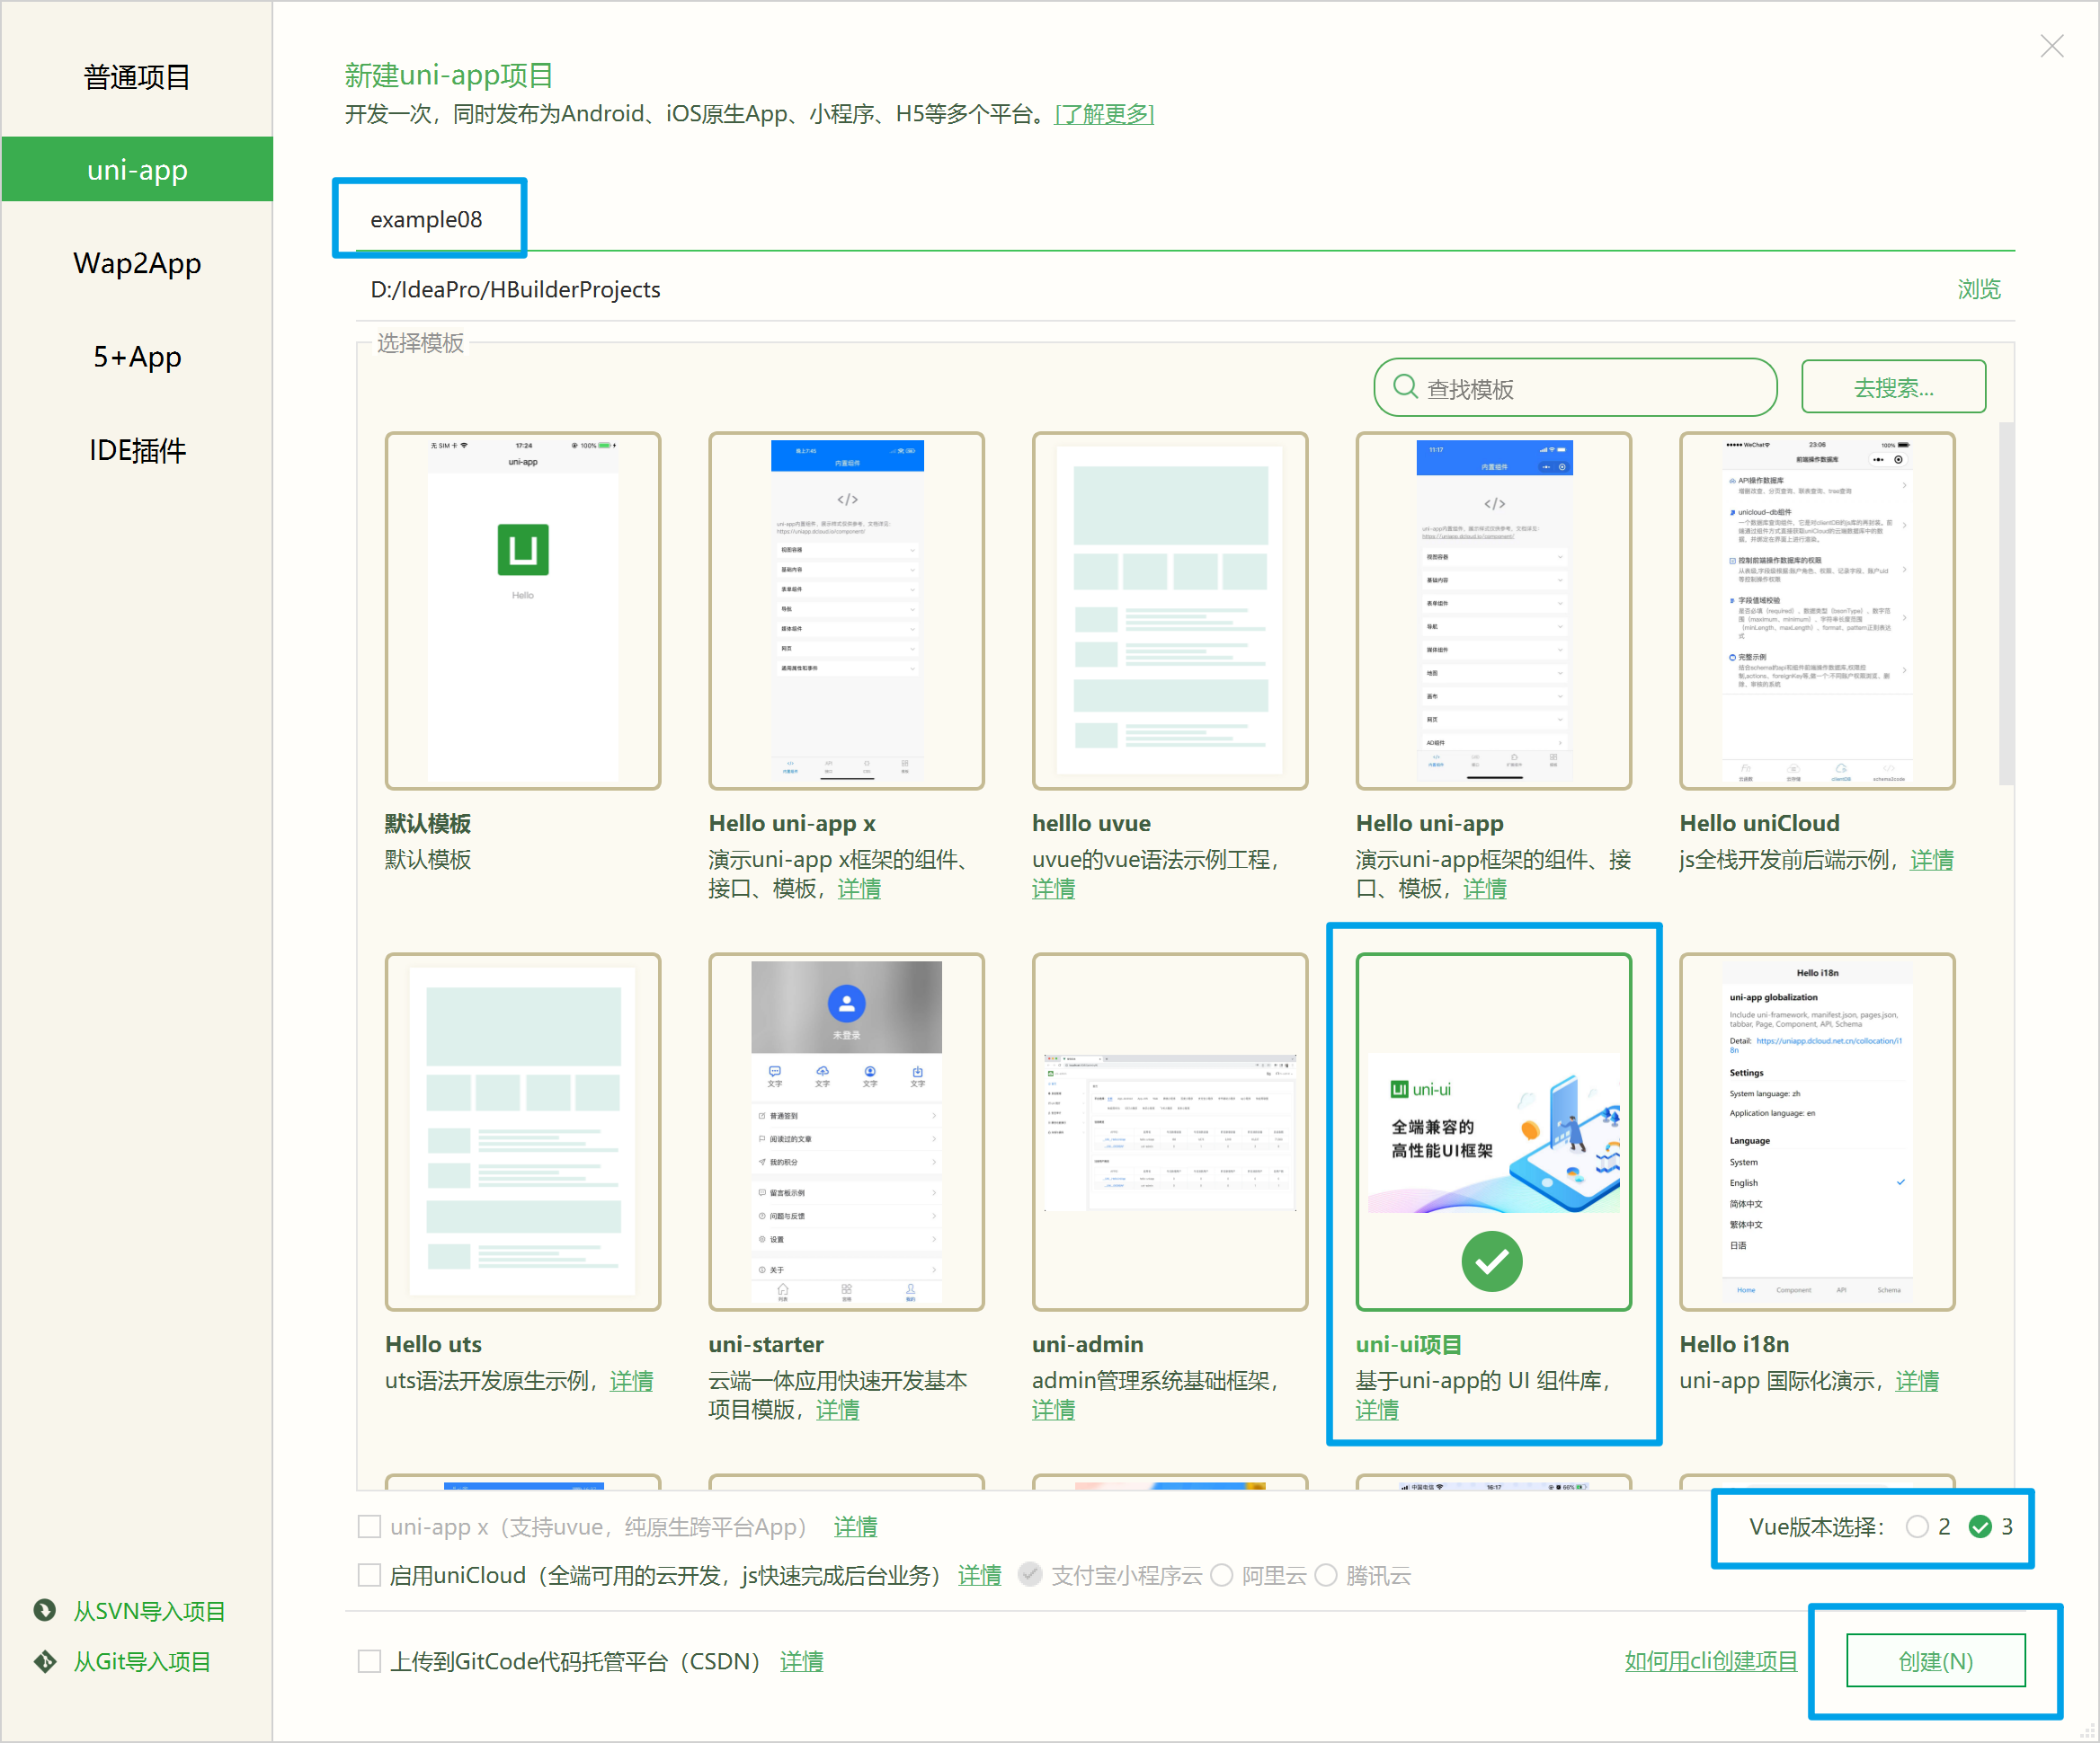
Task: Choose 支付宝小程序云 radio option
Action: (1029, 1575)
